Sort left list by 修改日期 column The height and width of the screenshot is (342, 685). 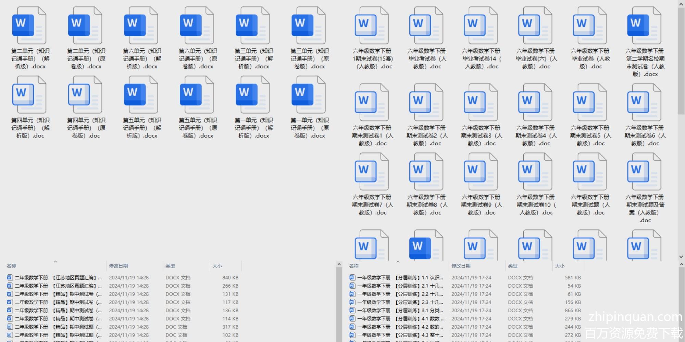(119, 266)
